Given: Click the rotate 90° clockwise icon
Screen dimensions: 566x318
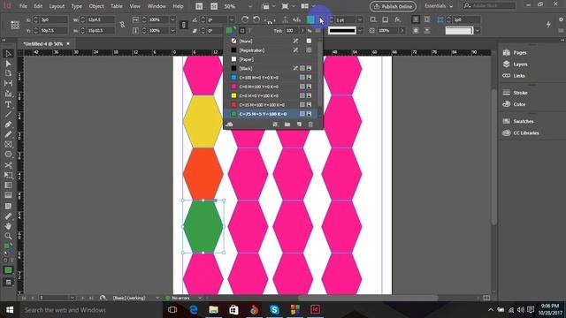Looking at the screenshot, I should pos(245,19).
